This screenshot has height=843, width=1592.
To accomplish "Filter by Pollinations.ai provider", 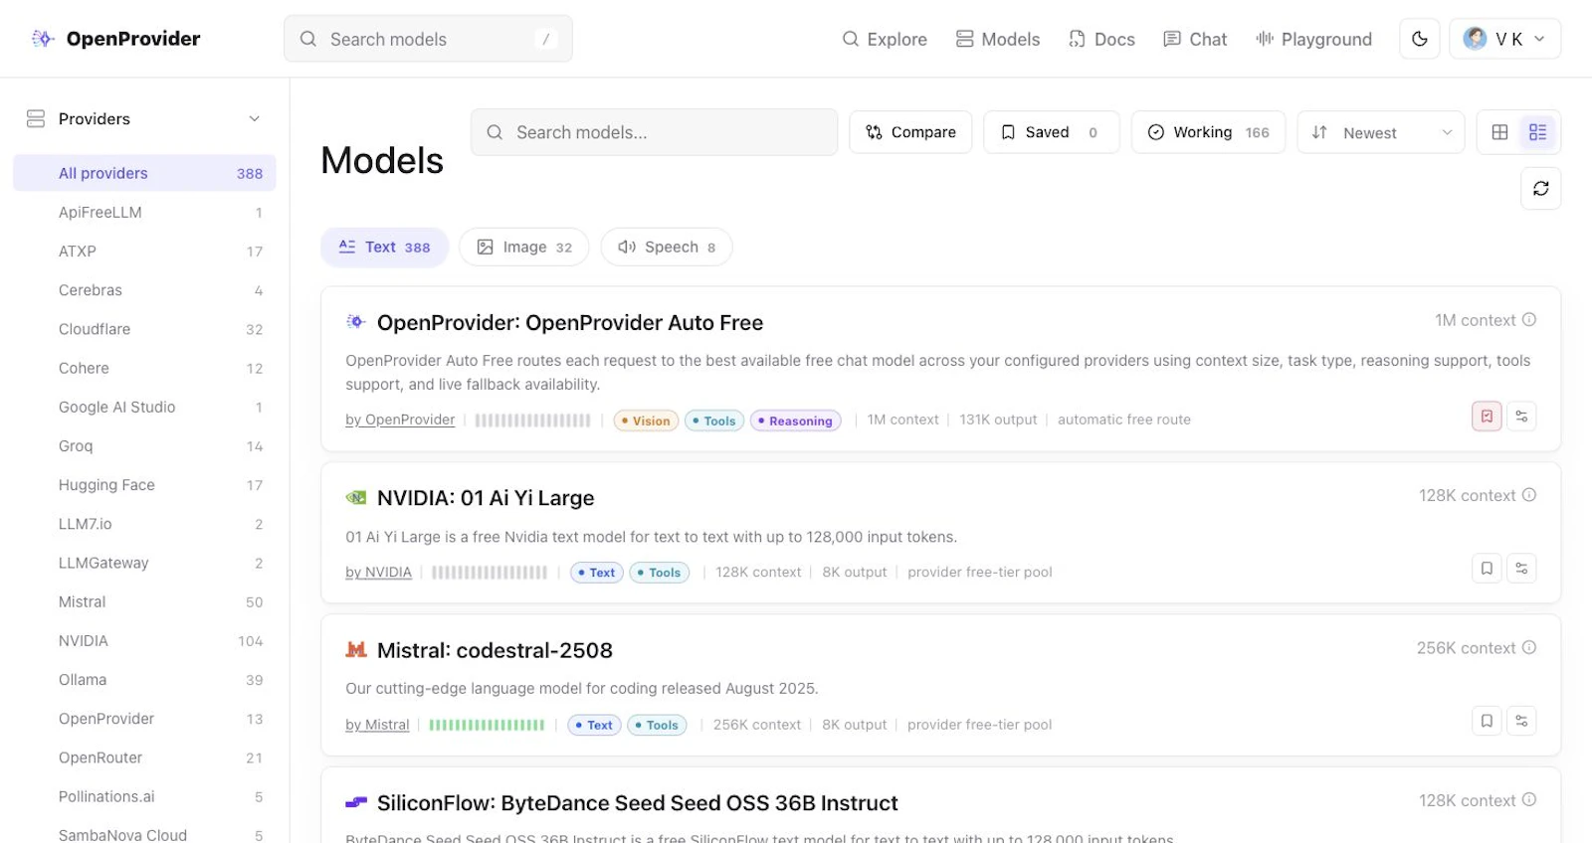I will point(144,796).
